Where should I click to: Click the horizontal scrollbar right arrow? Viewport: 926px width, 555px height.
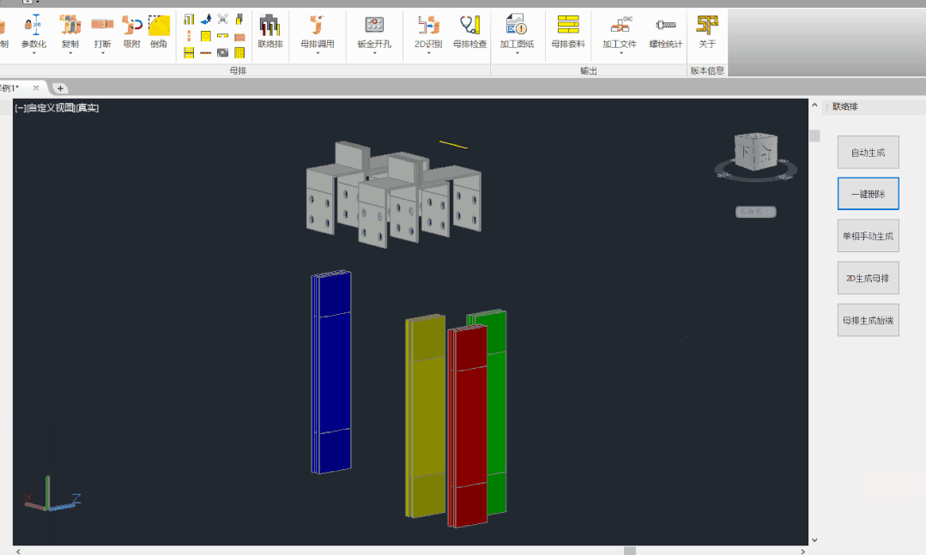(802, 551)
